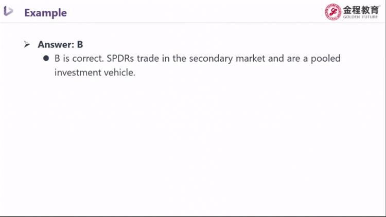386x217 pixels.
Task: Click the GOLDEN FUTURE caption under logo
Action: coord(360,17)
